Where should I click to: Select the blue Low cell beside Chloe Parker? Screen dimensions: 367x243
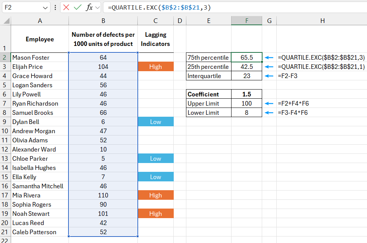[x=155, y=158]
